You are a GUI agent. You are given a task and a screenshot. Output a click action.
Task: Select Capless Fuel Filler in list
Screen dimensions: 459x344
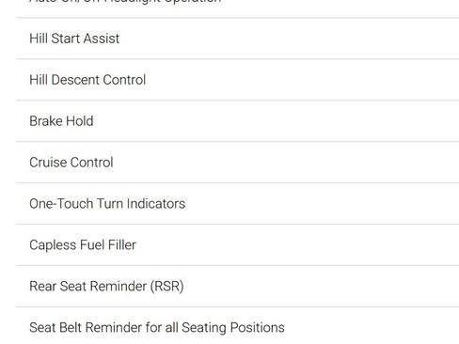pyautogui.click(x=237, y=245)
